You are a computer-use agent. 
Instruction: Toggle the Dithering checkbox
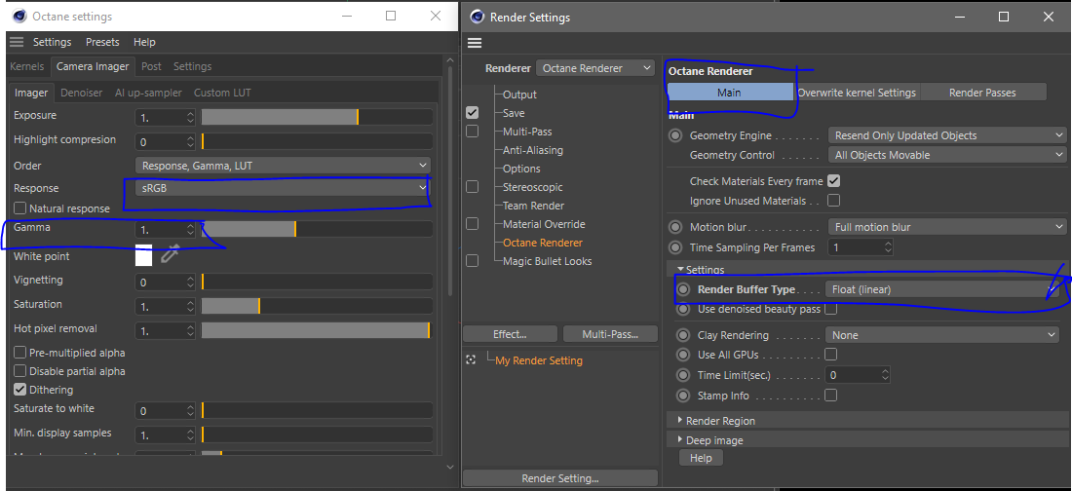tap(20, 390)
